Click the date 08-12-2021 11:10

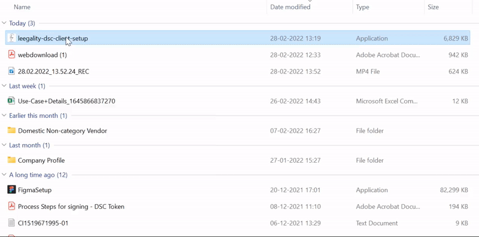point(295,206)
